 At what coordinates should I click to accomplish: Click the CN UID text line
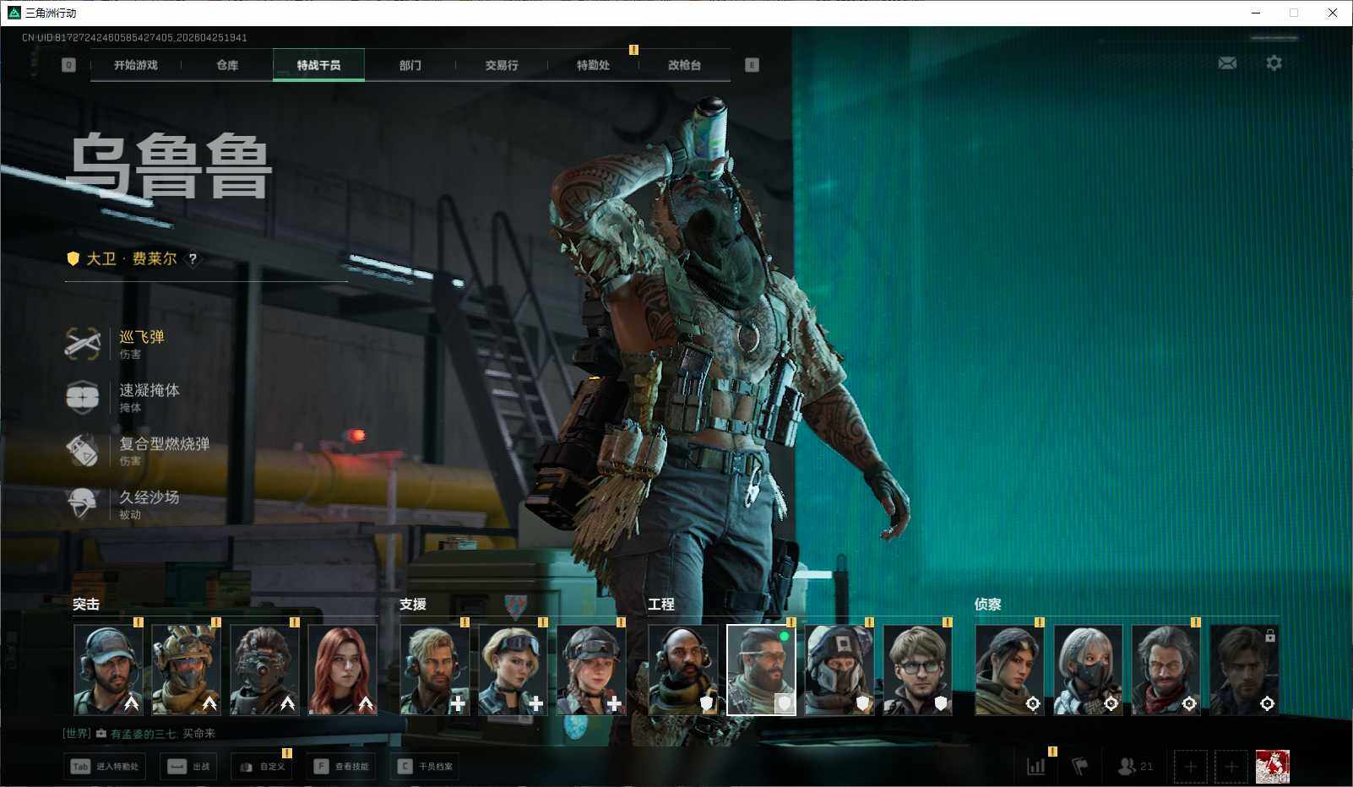(134, 38)
